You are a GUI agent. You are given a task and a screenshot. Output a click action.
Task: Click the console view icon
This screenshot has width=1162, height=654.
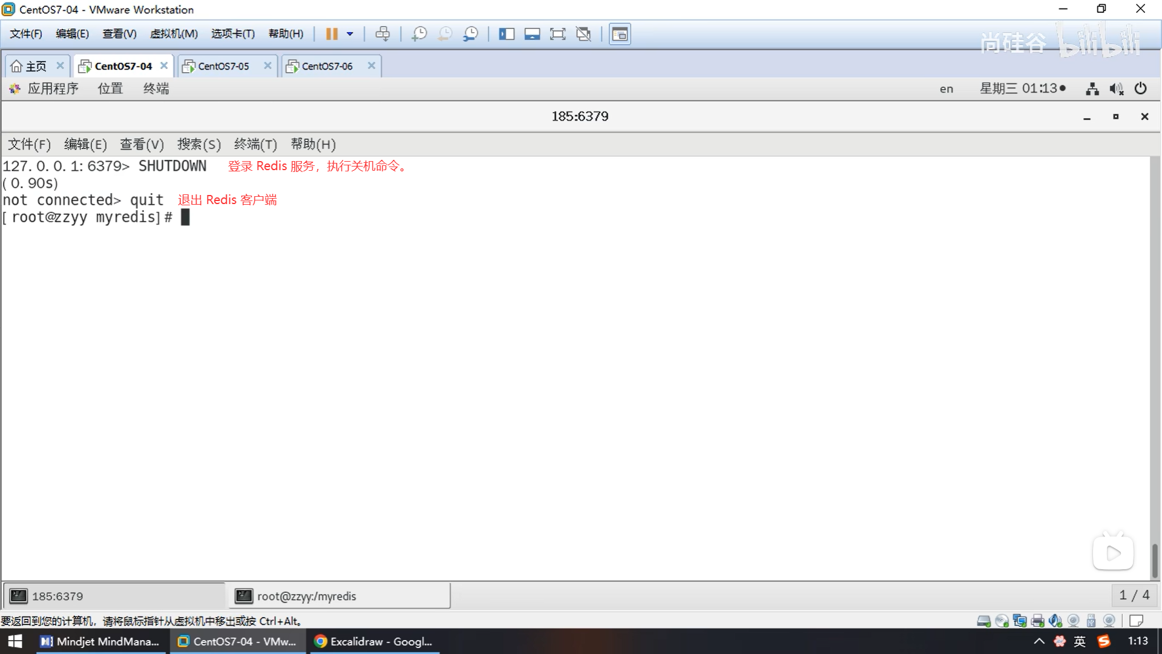pos(620,34)
